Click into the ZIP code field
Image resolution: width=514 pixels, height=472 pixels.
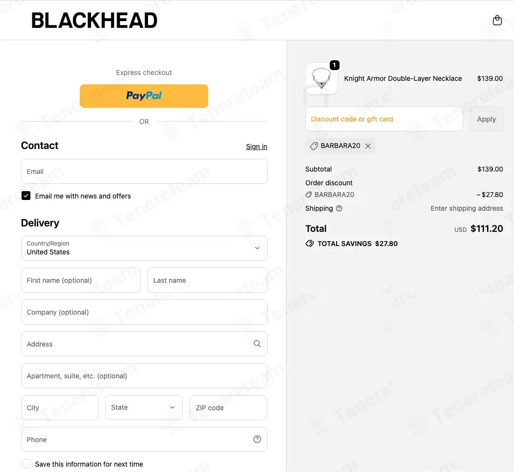pos(228,407)
